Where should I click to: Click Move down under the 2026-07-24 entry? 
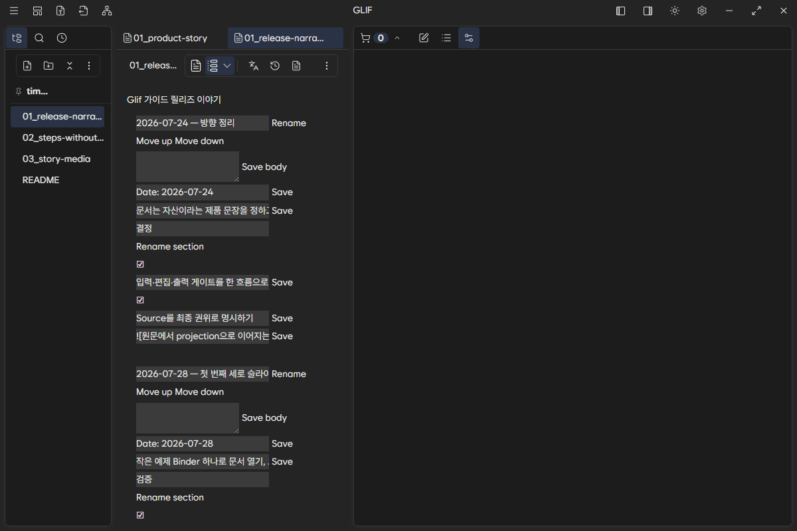(x=199, y=141)
